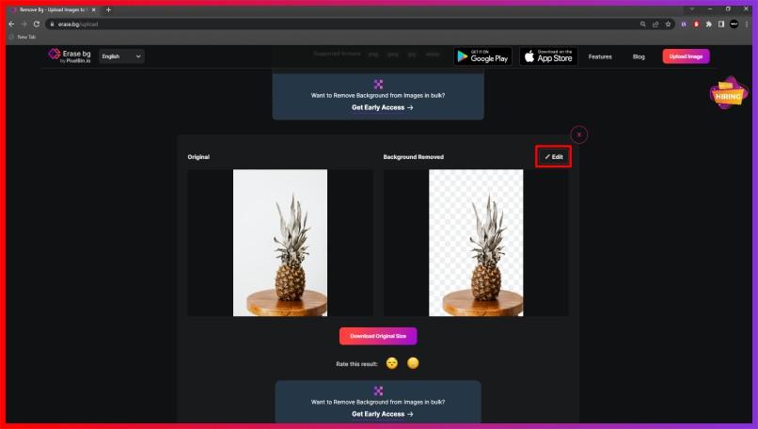Open a new browser tab
This screenshot has width=758, height=429.
[x=108, y=9]
